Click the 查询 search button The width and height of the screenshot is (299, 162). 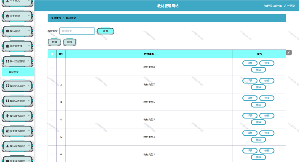pyautogui.click(x=105, y=31)
